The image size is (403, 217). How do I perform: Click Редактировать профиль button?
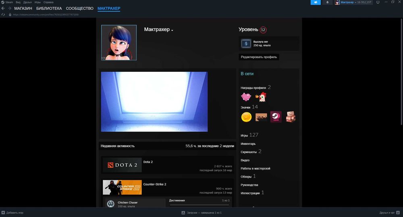click(x=259, y=57)
